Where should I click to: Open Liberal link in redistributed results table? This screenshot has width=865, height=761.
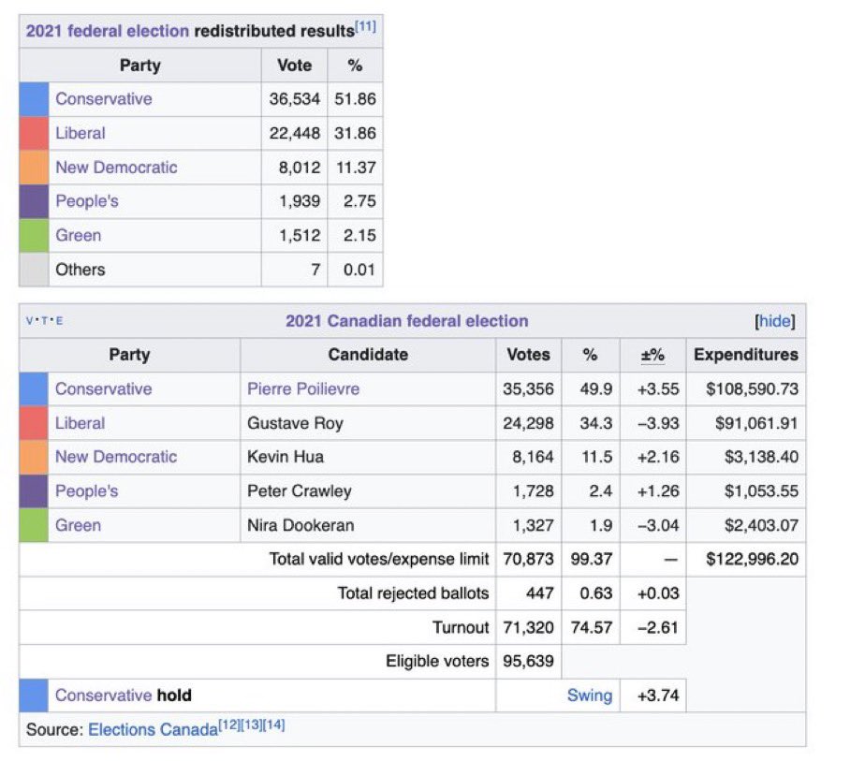[x=80, y=133]
